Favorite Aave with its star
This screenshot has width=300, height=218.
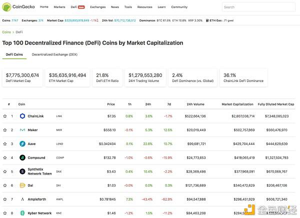pos(5,143)
